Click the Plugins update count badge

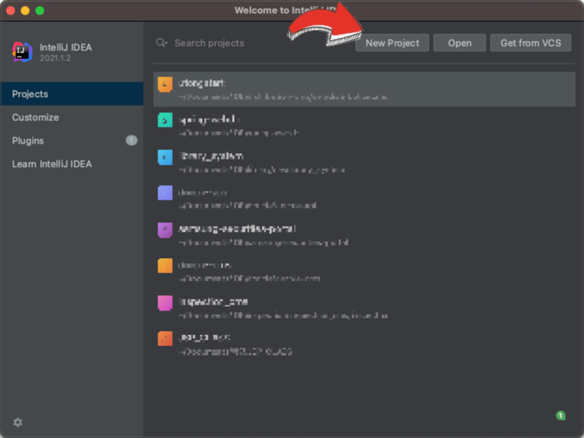click(131, 141)
